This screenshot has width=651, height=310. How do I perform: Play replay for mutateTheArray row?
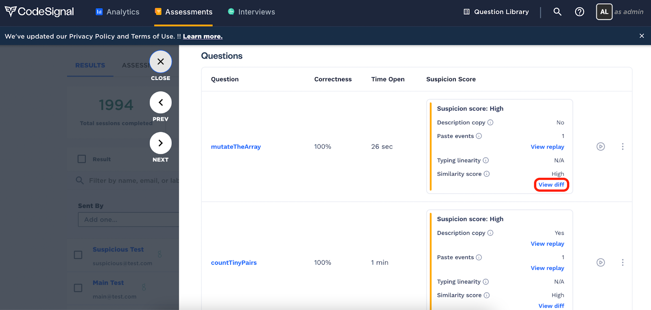pyautogui.click(x=601, y=146)
